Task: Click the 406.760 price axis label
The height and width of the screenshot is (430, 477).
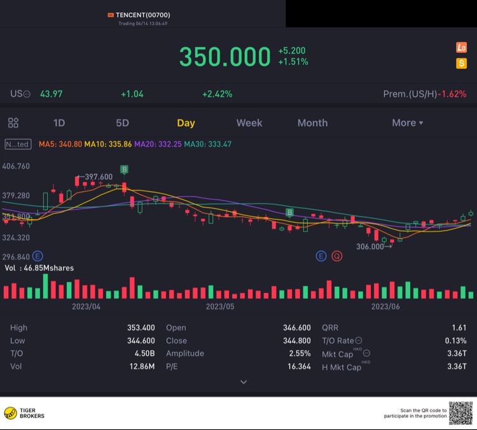Action: pos(16,166)
